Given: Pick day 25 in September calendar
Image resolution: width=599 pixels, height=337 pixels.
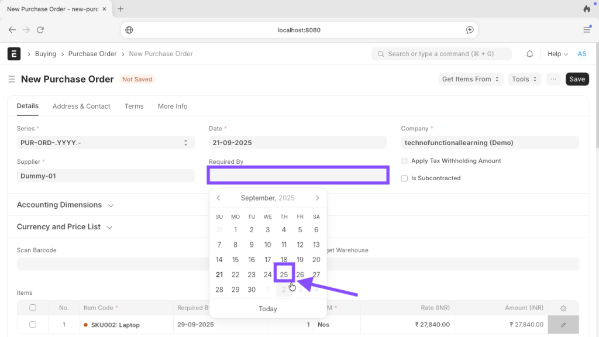Looking at the screenshot, I should click(284, 275).
